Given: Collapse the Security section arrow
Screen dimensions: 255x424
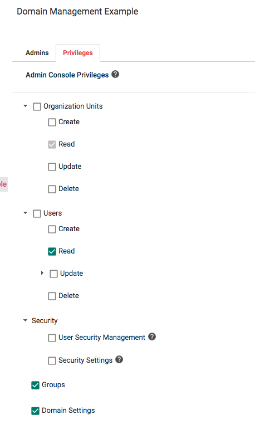Looking at the screenshot, I should (x=26, y=320).
